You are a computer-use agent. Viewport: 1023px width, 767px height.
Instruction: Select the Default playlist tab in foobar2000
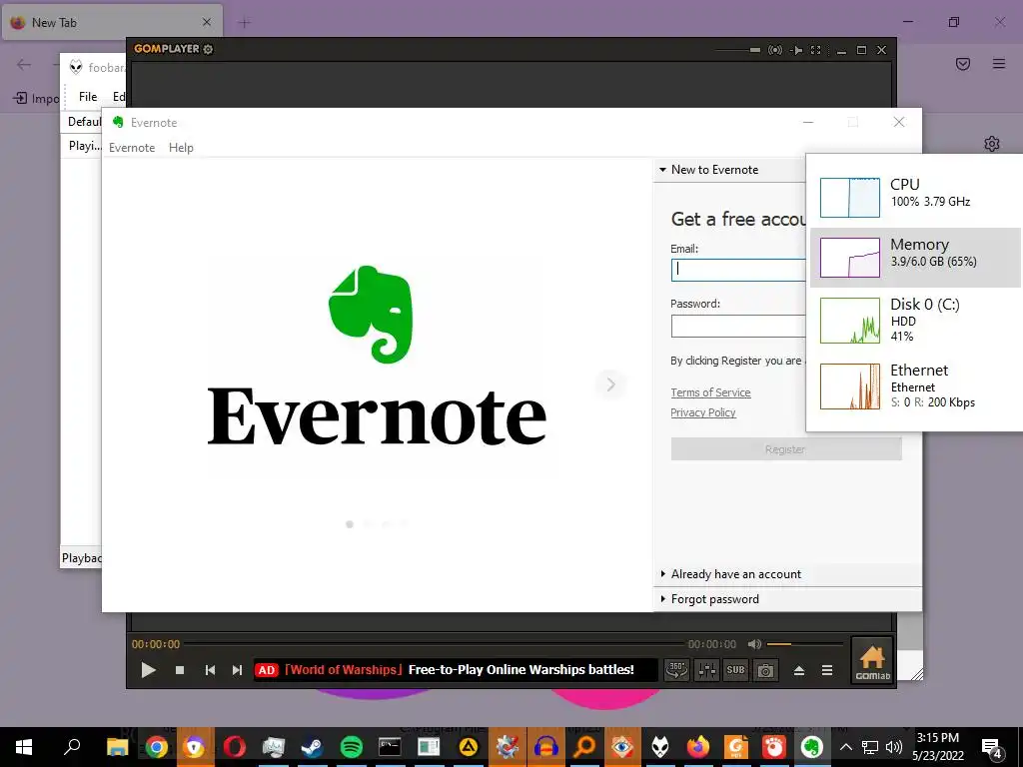coord(85,122)
